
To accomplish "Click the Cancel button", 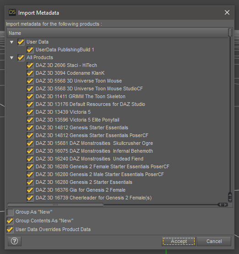I will 214,241.
